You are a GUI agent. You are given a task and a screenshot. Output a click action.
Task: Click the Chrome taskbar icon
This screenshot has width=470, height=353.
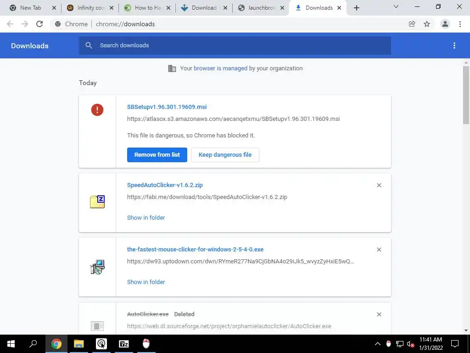click(56, 344)
